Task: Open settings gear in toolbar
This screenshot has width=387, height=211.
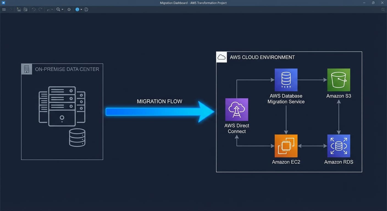Action: (x=69, y=9)
